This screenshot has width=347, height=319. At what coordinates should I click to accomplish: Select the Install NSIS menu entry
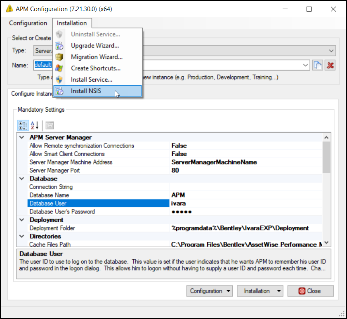point(98,91)
